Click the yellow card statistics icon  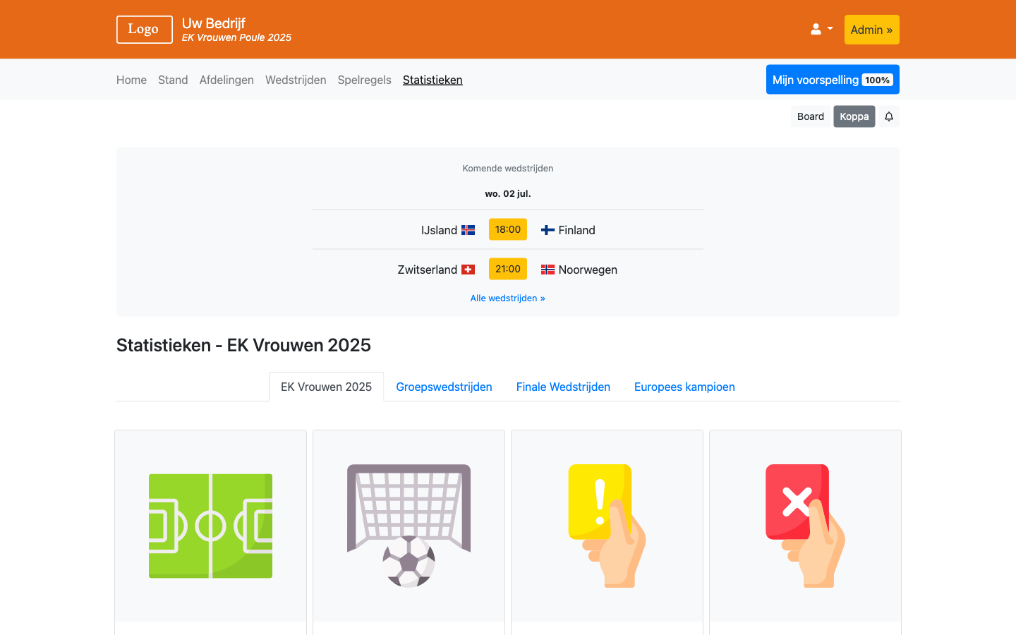pos(606,526)
